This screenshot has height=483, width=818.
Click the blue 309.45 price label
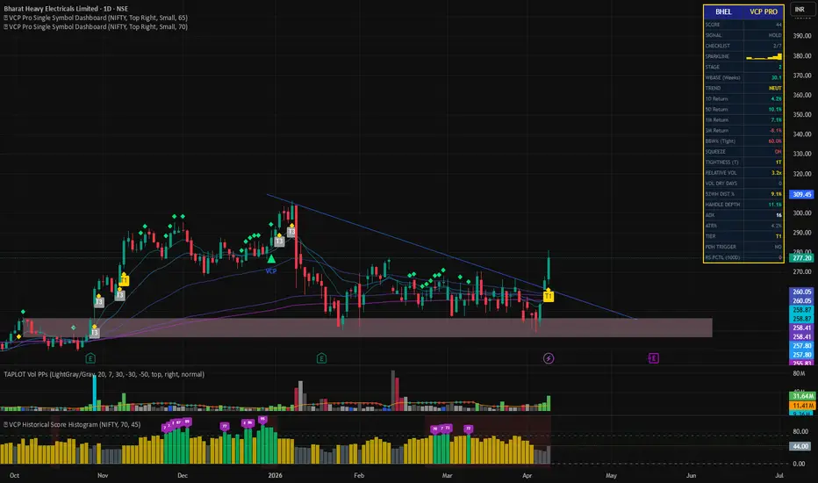tap(802, 194)
